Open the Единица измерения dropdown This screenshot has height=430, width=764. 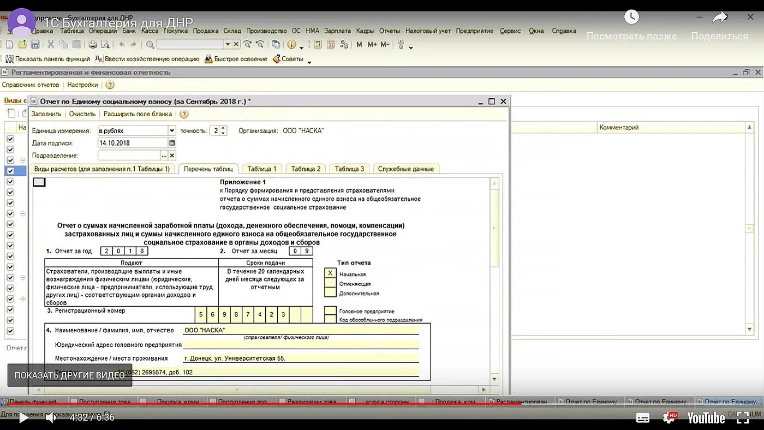tap(172, 130)
